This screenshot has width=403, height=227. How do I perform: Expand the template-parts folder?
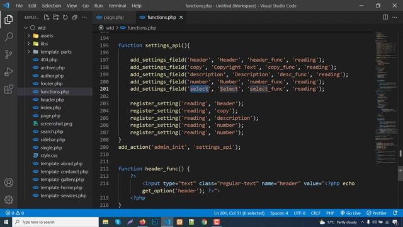click(x=29, y=52)
